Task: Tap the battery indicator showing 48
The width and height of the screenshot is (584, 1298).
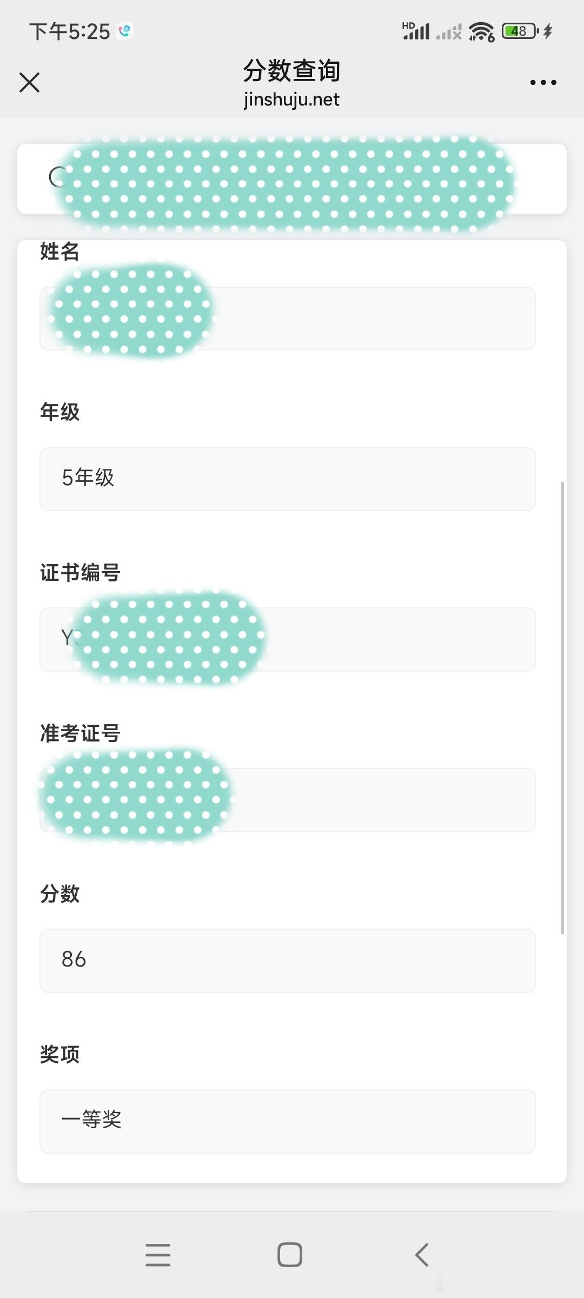Action: tap(520, 31)
